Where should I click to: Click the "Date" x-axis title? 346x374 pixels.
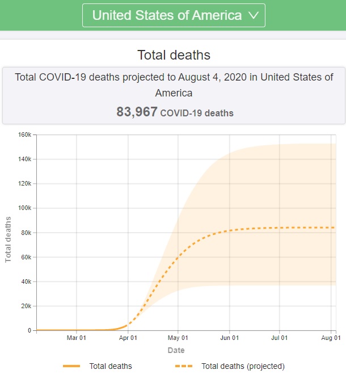point(176,350)
